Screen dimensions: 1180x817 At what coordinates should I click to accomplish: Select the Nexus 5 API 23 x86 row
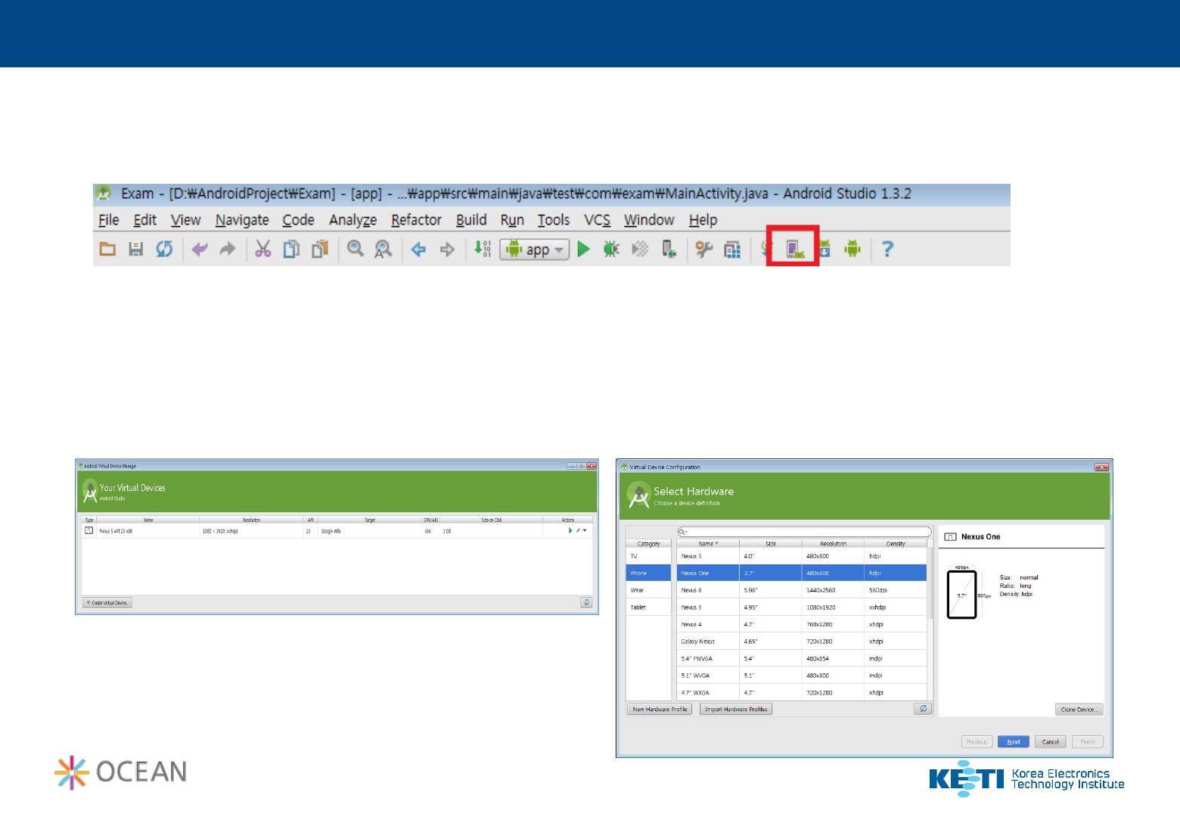(337, 531)
